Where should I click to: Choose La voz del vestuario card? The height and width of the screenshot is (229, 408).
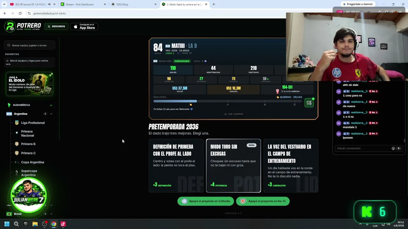291,166
